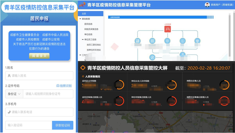This screenshot has width=235, height=133.
Task: Click the red 人员总库 icon in flowchart
Action: tap(168, 29)
